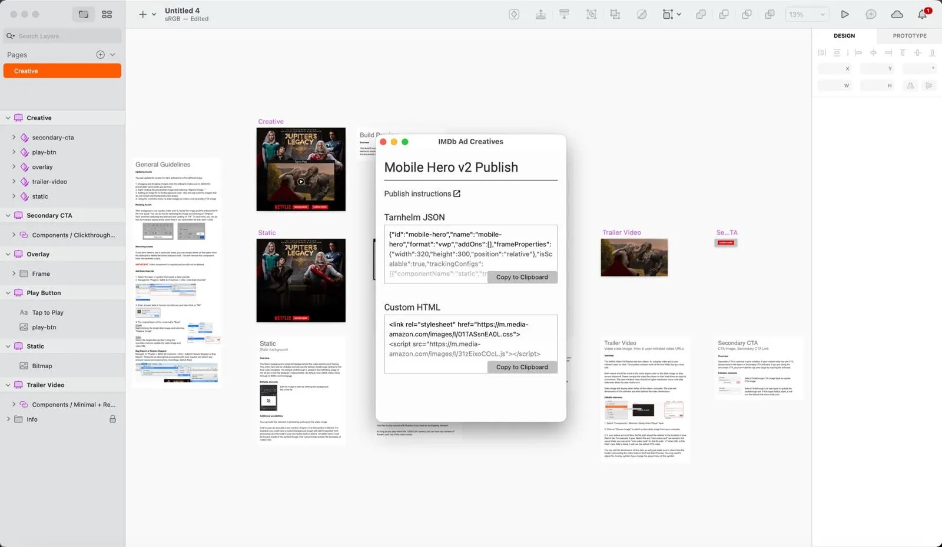Collapse the Creative artboard in layer list

point(8,118)
